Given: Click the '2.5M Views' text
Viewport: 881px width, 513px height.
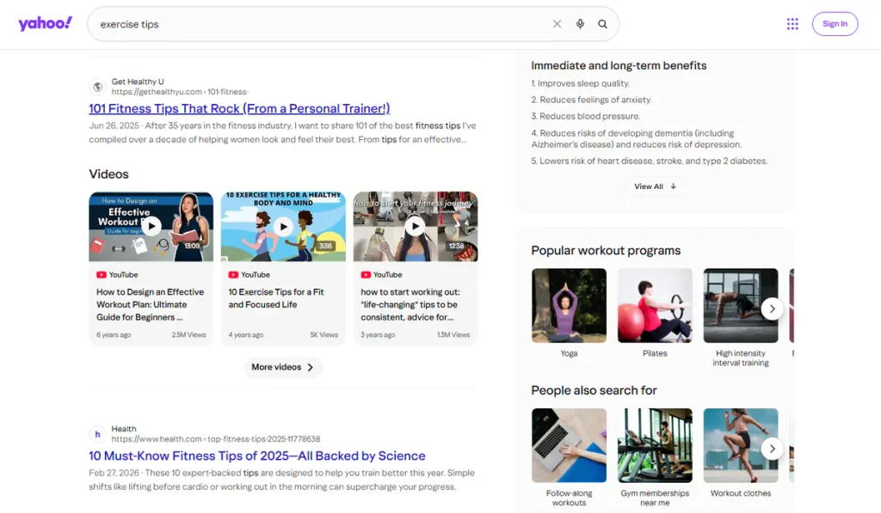Looking at the screenshot, I should 188,334.
